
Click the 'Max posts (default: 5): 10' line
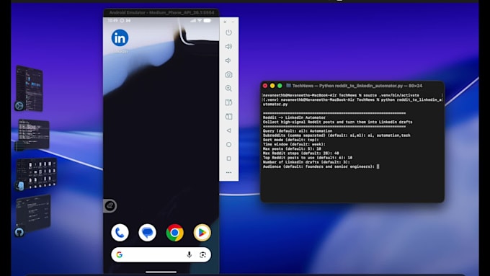292,148
